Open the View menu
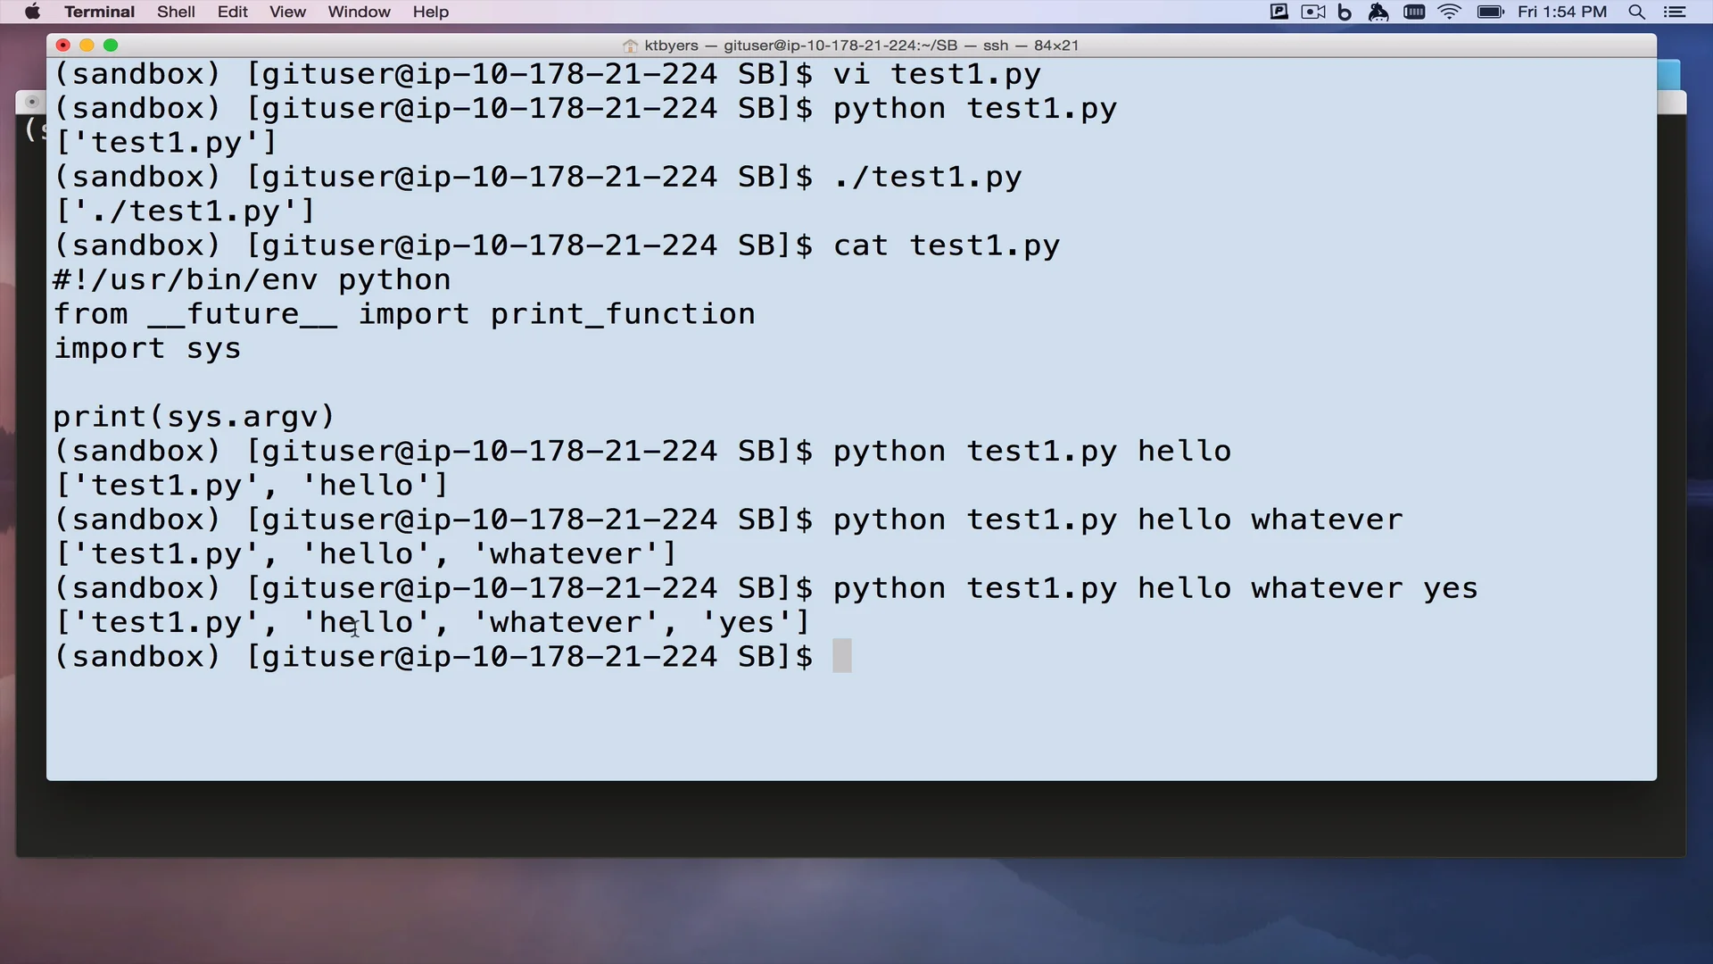 [287, 12]
